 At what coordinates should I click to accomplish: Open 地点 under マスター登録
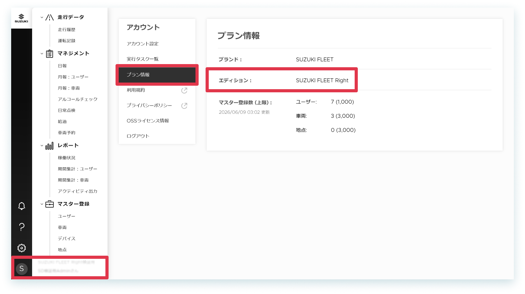point(62,250)
